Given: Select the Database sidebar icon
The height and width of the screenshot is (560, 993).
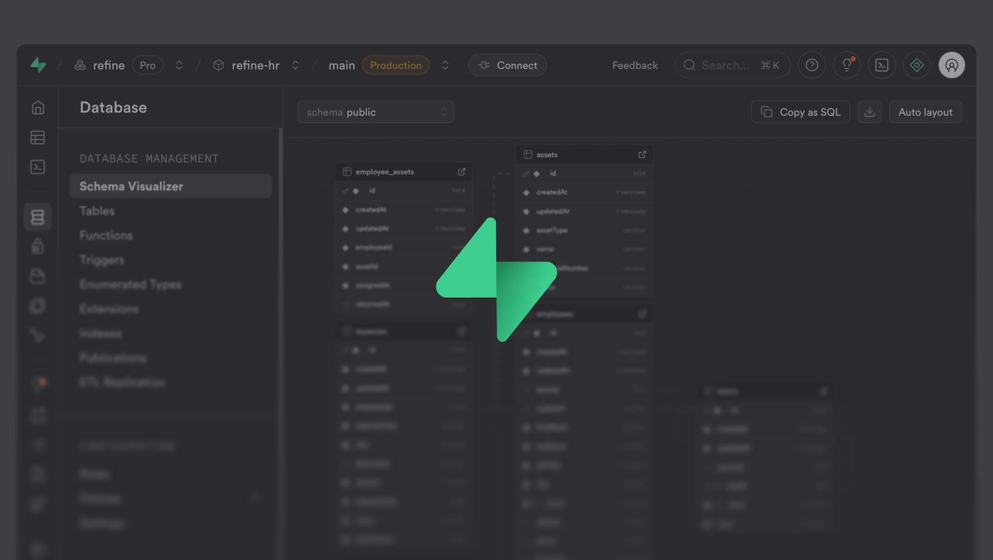Looking at the screenshot, I should coord(37,216).
